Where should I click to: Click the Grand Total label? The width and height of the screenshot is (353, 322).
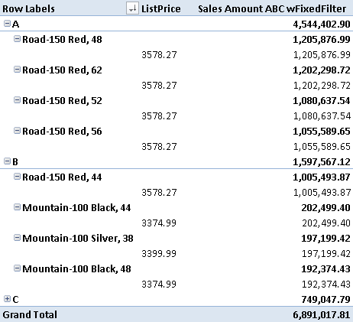[30, 314]
